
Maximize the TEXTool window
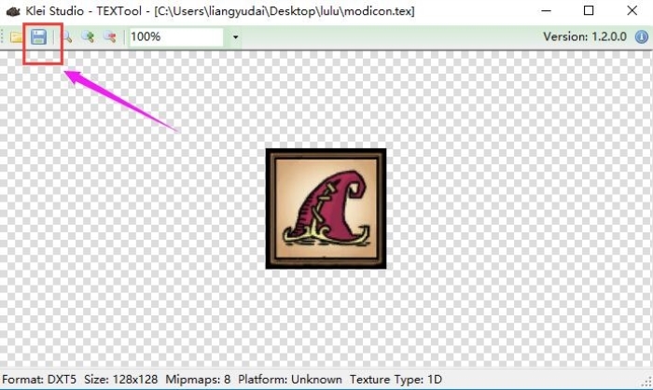pyautogui.click(x=589, y=11)
